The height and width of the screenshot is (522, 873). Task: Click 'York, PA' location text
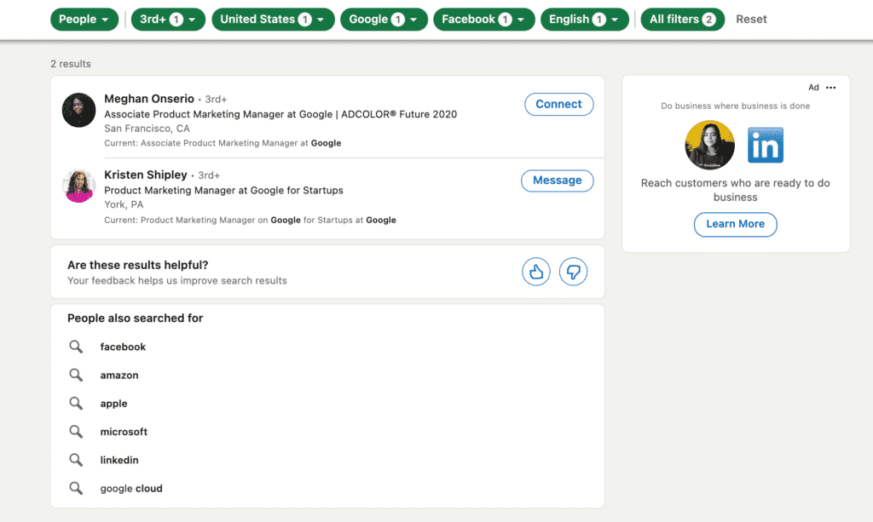click(124, 204)
